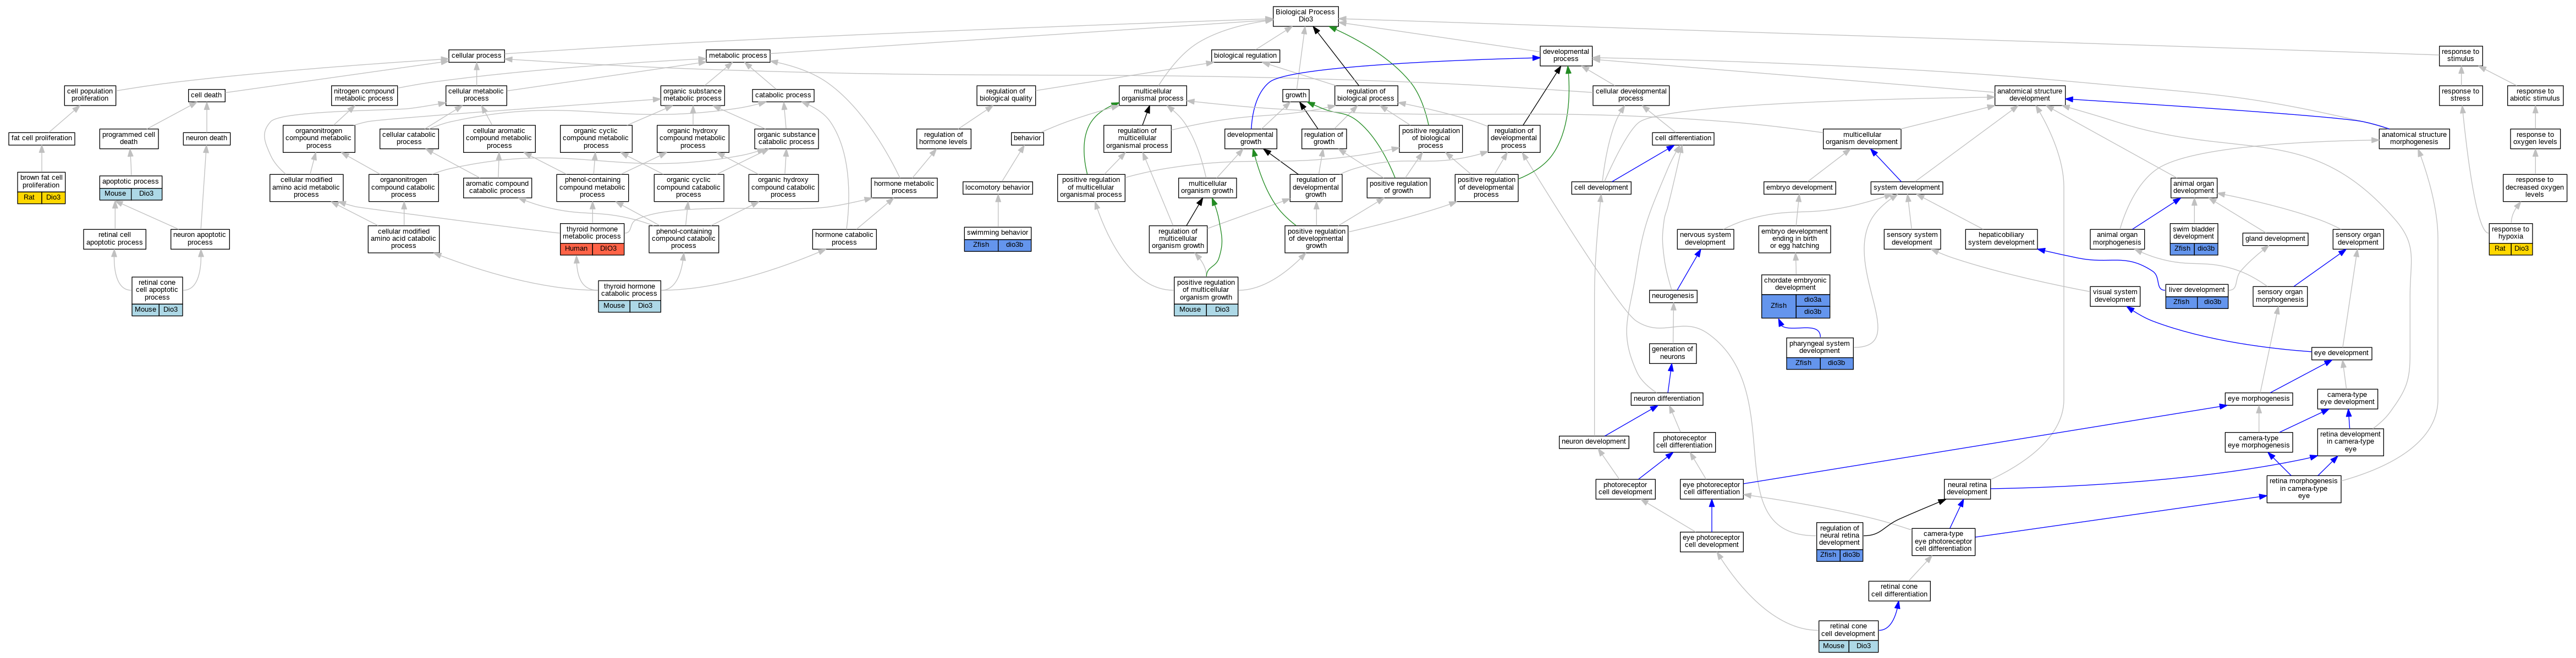
Task: Click the Rat cell under brown fat cell proliferation
Action: [29, 197]
